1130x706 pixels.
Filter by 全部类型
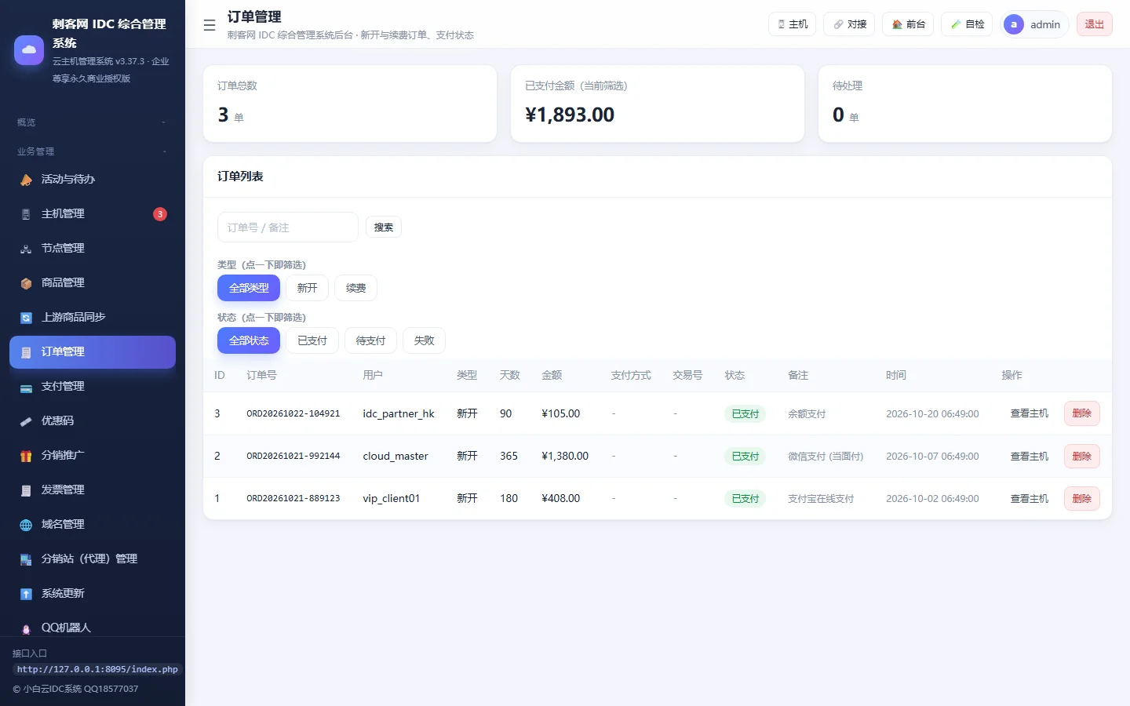click(249, 288)
